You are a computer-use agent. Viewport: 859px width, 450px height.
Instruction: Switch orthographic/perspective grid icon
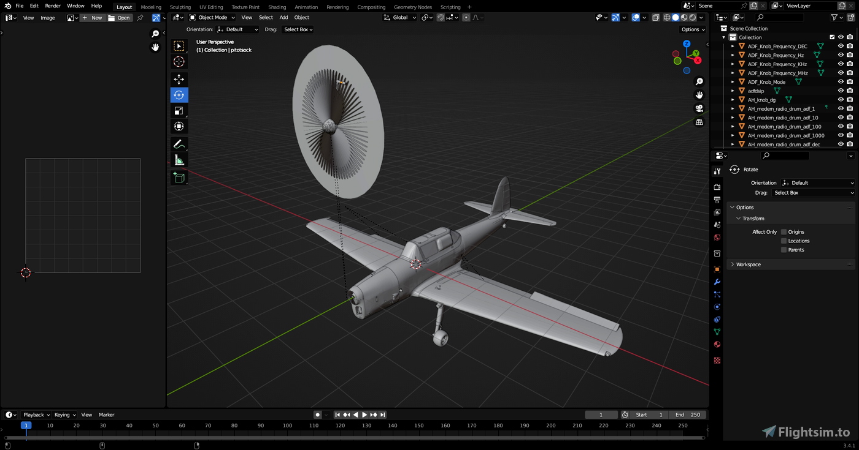[x=699, y=122]
